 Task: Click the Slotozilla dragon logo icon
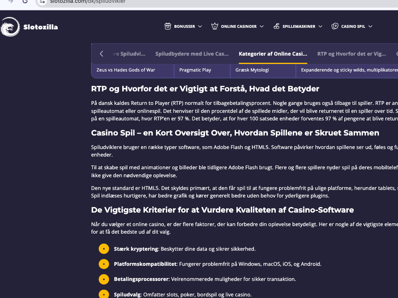tap(10, 27)
